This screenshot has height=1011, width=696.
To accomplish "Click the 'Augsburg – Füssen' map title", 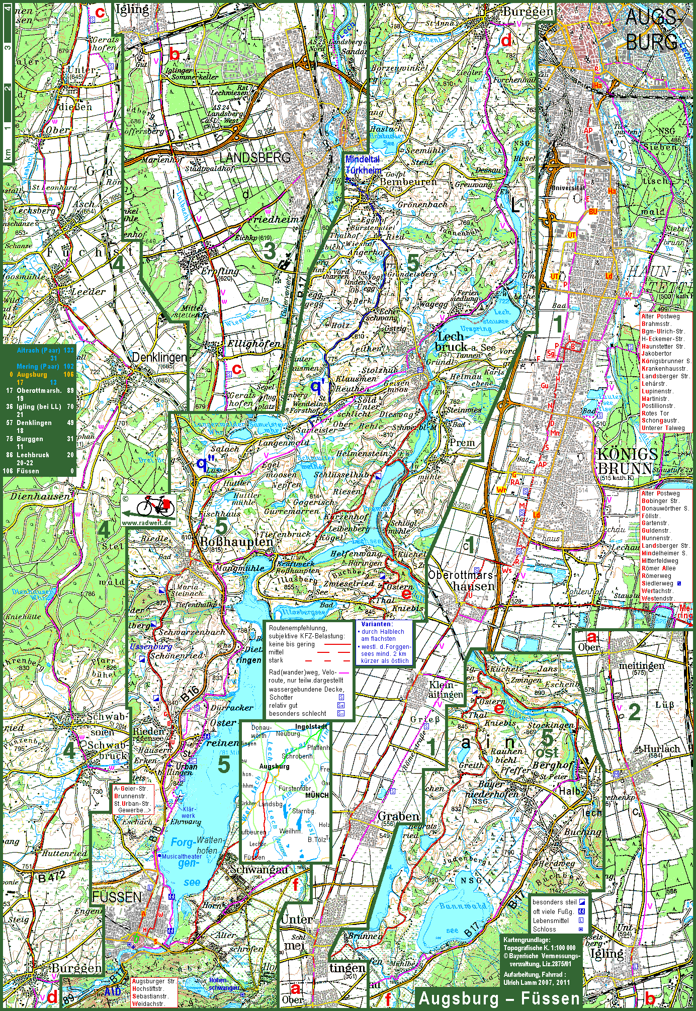I will pyautogui.click(x=499, y=998).
